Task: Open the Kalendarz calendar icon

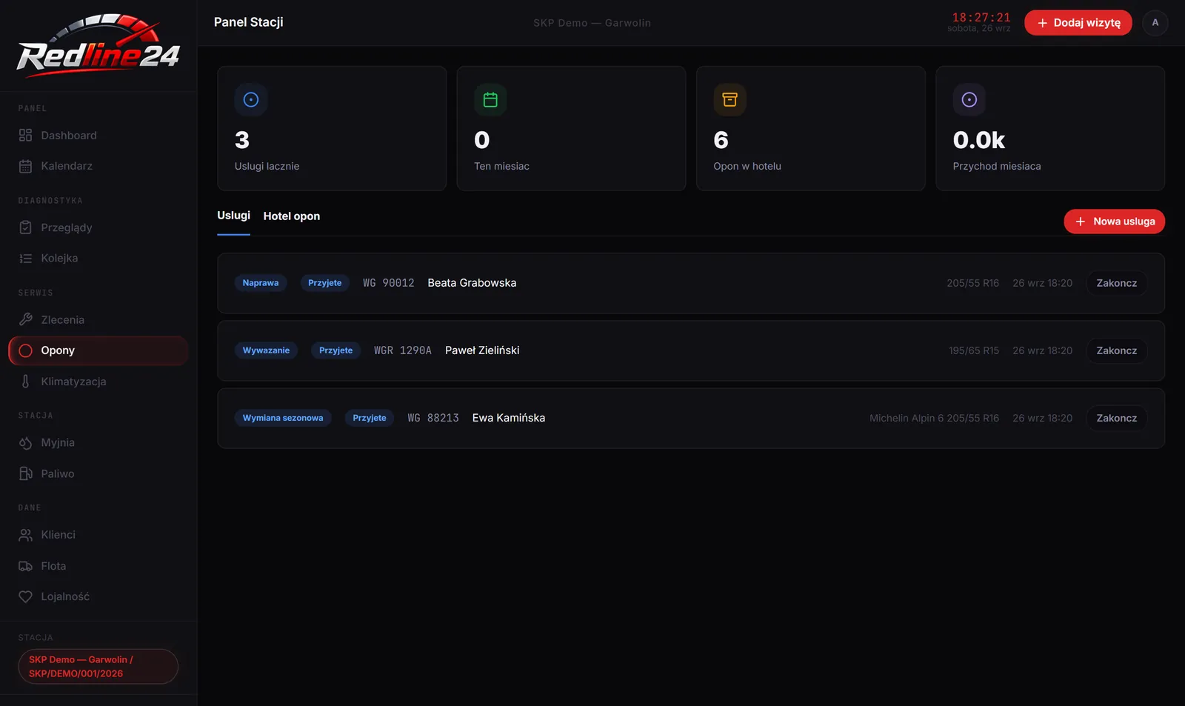Action: pos(25,166)
